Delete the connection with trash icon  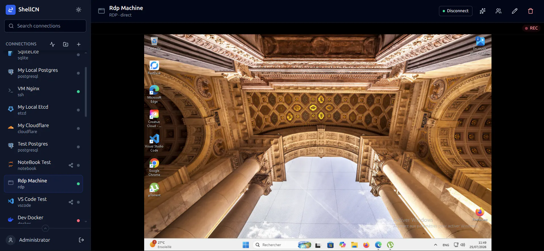pyautogui.click(x=530, y=11)
